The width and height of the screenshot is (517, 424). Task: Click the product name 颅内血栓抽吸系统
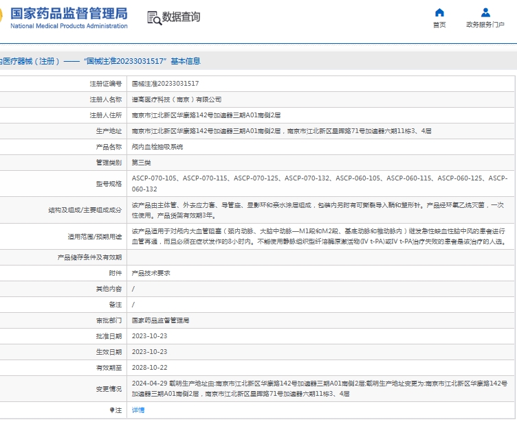157,147
